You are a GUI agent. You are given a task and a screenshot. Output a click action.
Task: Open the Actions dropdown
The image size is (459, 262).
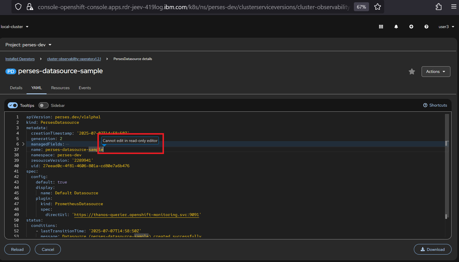click(436, 71)
